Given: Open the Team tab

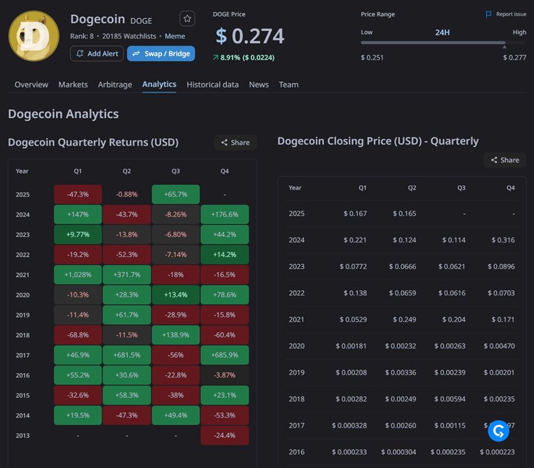Looking at the screenshot, I should click(x=288, y=84).
